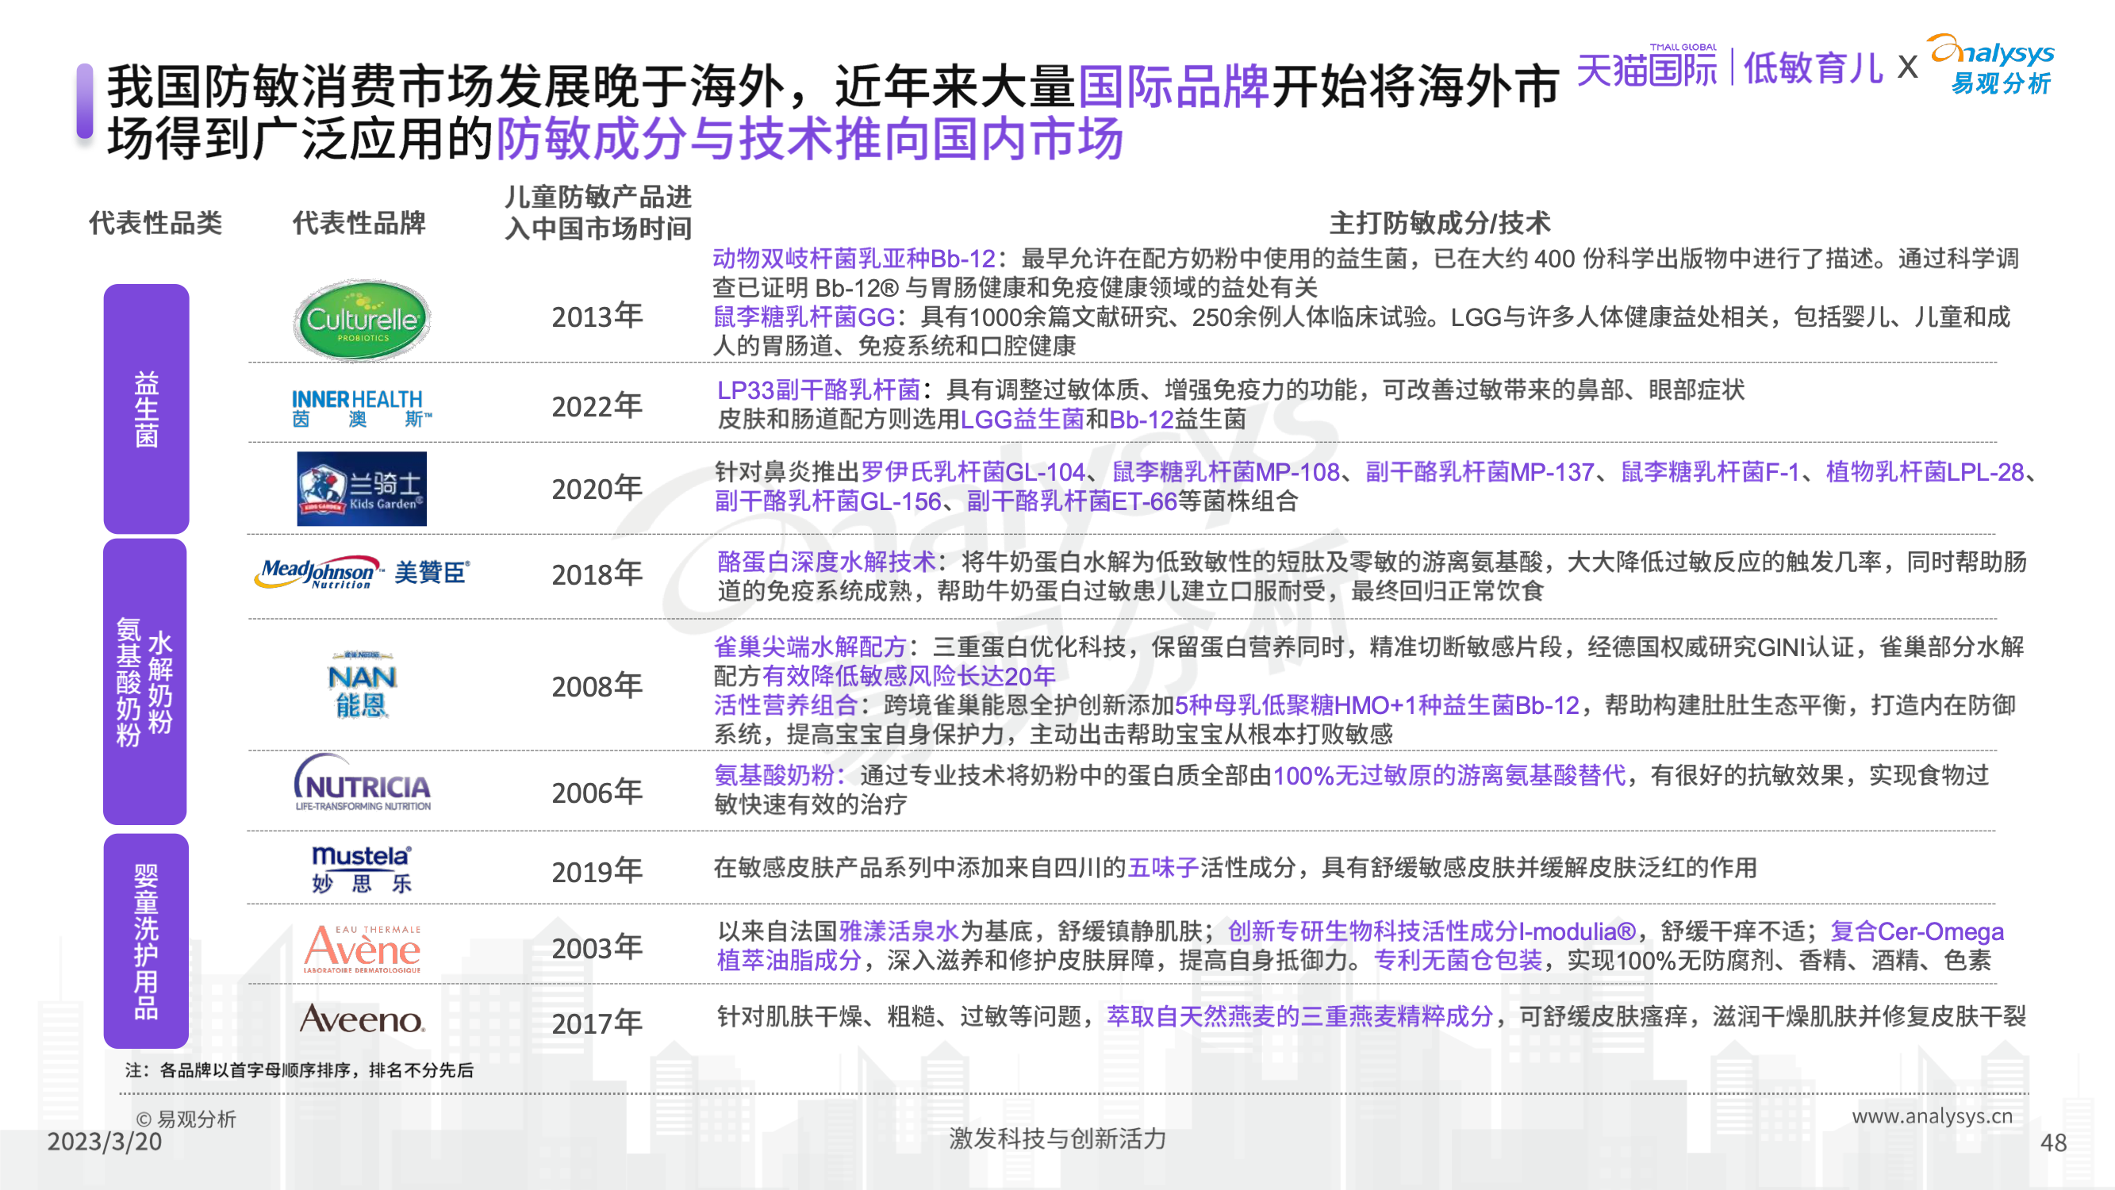Click the date 2023/3/20
Viewport: 2115px width, 1190px height.
click(104, 1142)
